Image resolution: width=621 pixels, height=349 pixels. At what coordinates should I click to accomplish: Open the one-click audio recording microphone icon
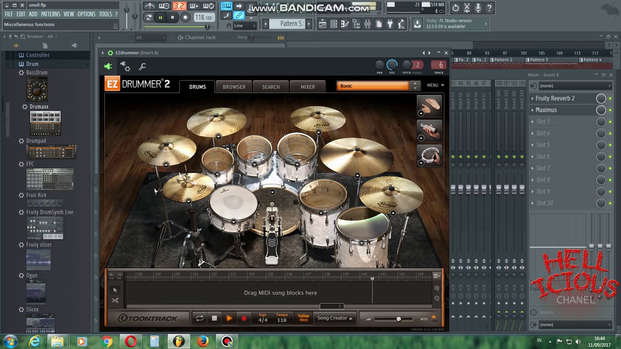point(478,8)
